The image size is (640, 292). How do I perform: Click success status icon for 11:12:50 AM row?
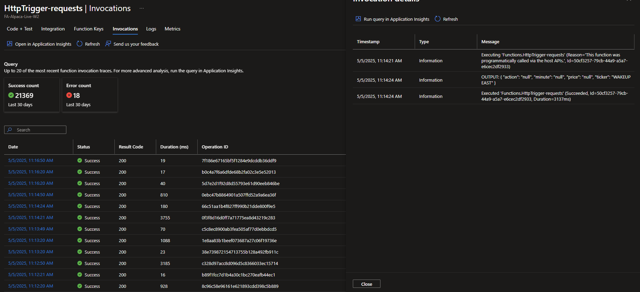click(x=80, y=263)
